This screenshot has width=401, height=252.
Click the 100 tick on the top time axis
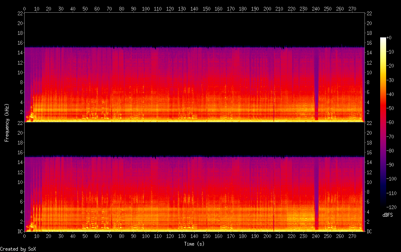146,8
